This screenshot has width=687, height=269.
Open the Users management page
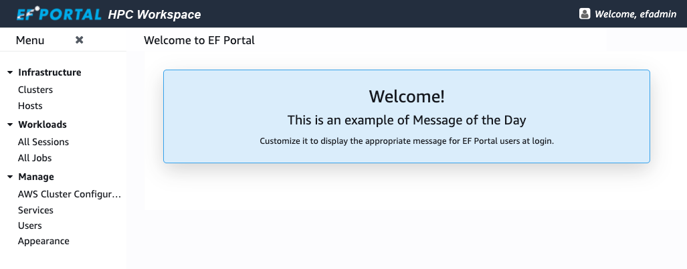(30, 226)
